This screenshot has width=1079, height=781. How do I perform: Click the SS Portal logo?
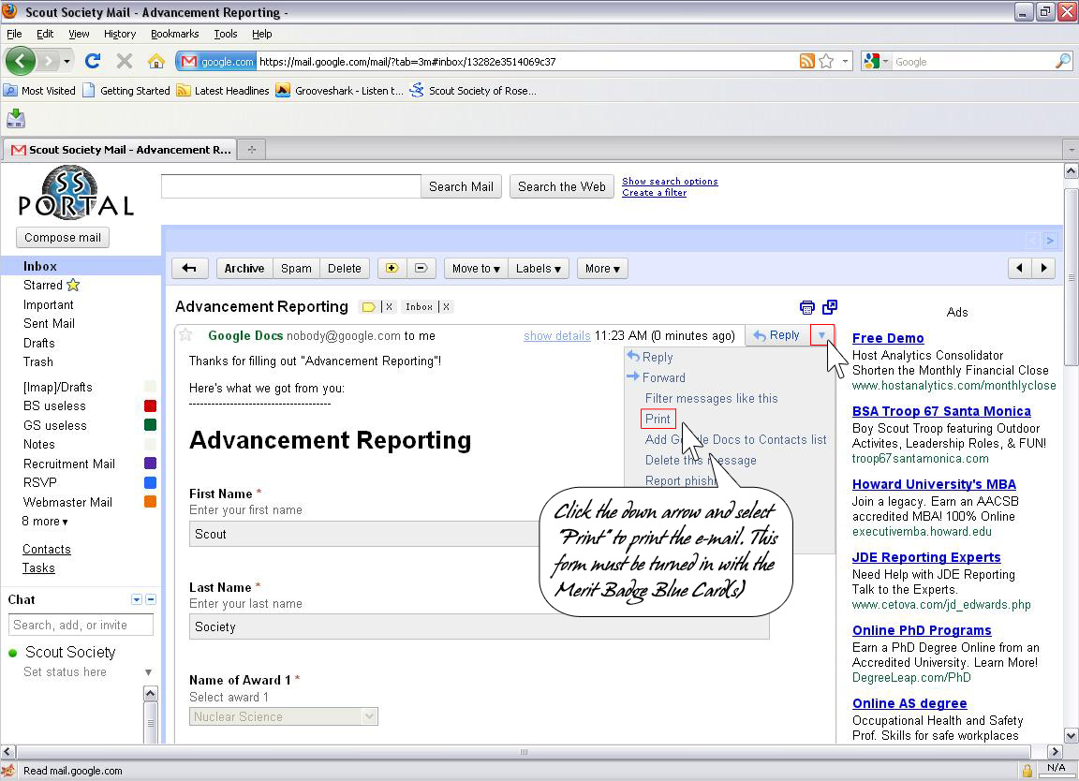(x=76, y=192)
